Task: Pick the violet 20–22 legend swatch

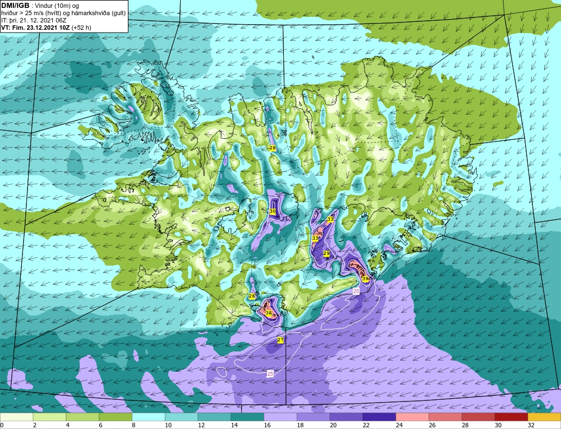Action: point(346,417)
